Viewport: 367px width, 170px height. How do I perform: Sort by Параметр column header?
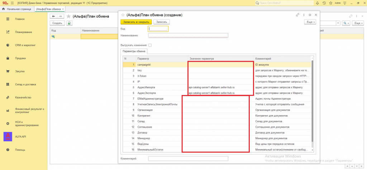click(162, 58)
